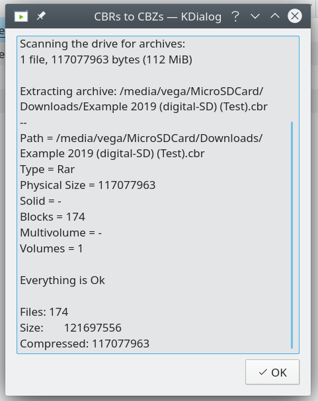The height and width of the screenshot is (401, 318).
Task: Click the 'Extracting archive:' path line
Action: pos(143,99)
